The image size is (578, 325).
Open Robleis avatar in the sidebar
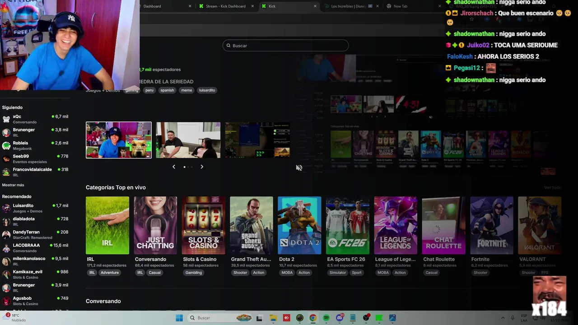6,145
